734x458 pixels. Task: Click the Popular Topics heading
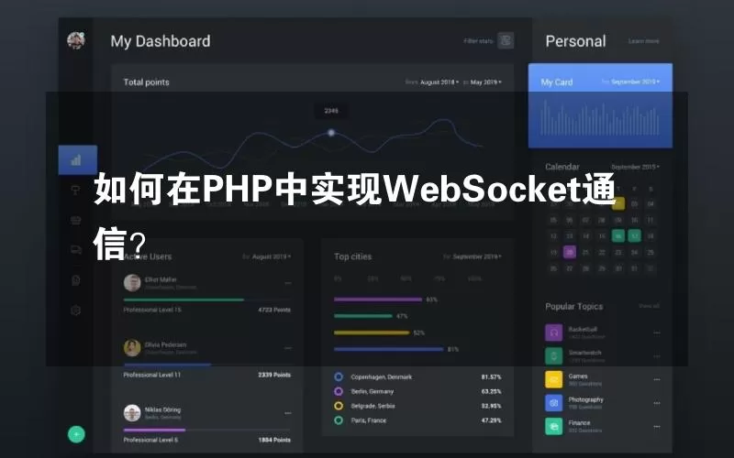tap(574, 307)
